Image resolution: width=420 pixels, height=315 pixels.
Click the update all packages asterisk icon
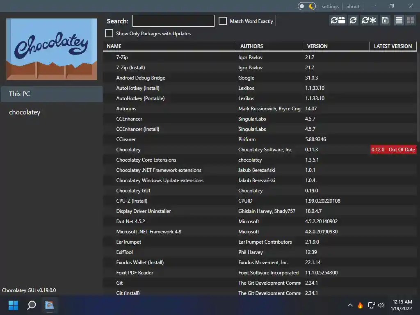pos(369,20)
